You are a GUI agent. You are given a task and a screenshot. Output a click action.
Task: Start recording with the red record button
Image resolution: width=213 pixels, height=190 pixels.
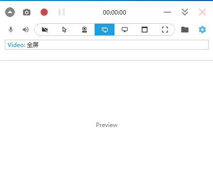(x=44, y=12)
